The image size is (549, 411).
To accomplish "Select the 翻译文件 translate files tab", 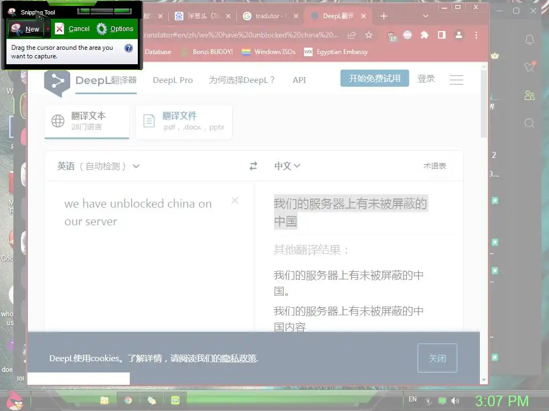I will click(x=184, y=121).
